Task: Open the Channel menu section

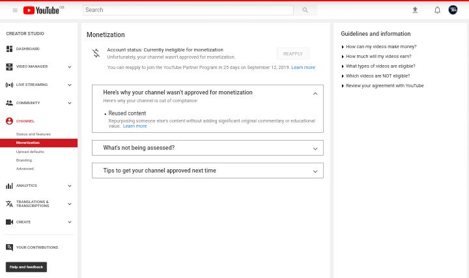Action: (x=25, y=121)
